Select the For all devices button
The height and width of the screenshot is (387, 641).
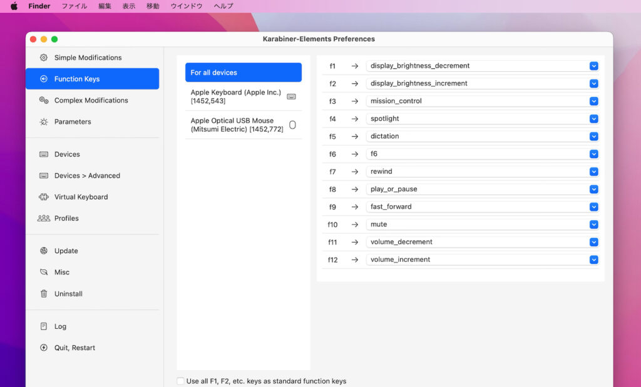243,72
